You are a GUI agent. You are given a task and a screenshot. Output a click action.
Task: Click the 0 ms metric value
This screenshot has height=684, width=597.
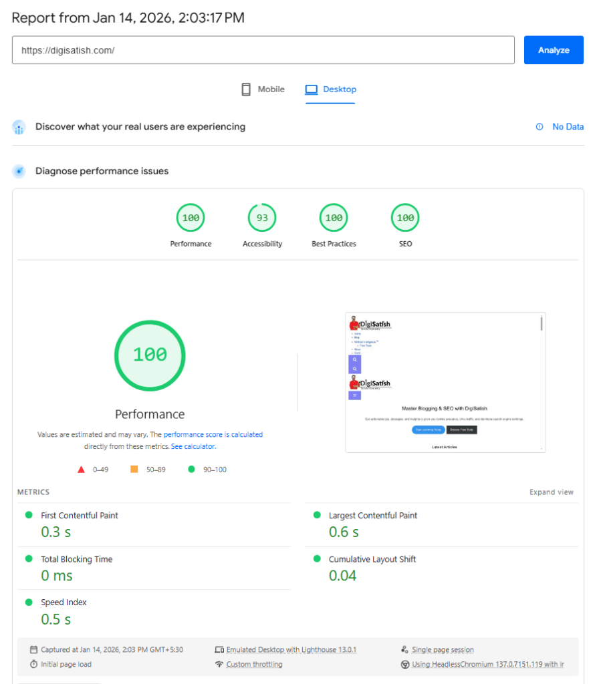[57, 576]
